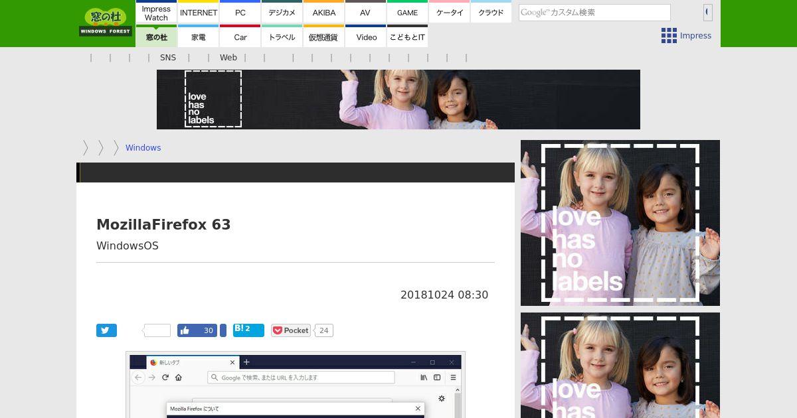Open the ケータイ tab
This screenshot has height=418, width=797.
[x=450, y=13]
